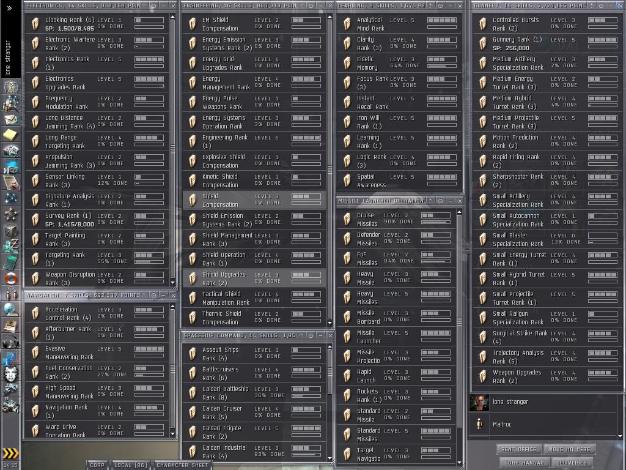Click the yellow chevrons undock icon
Image resolution: width=626 pixels, height=470 pixels.
point(11,453)
